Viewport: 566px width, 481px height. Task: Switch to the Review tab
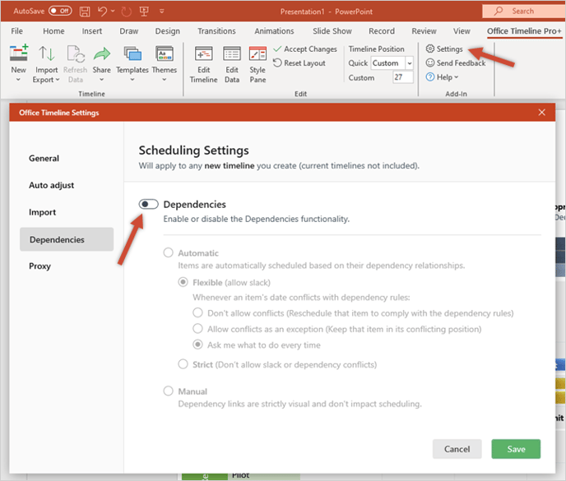424,31
